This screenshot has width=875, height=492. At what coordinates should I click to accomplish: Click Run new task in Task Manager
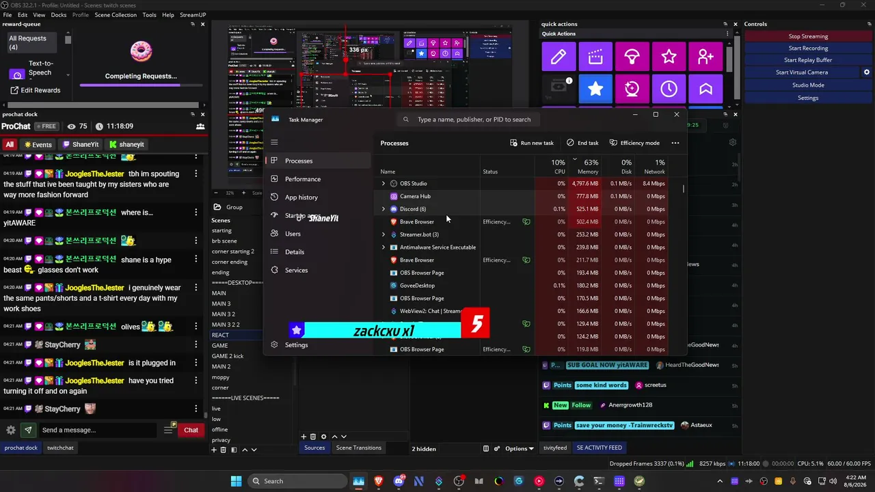[532, 143]
